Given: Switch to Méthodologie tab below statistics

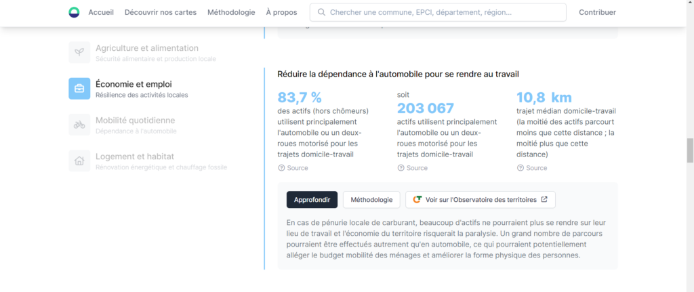Looking at the screenshot, I should [371, 200].
